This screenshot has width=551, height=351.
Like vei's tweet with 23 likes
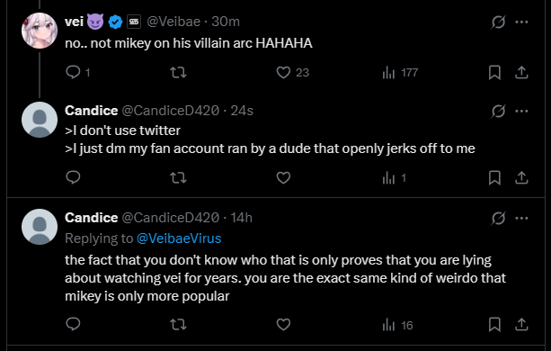283,73
